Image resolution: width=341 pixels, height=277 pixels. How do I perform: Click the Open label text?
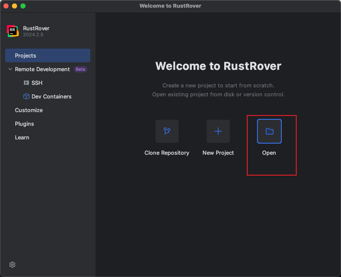pyautogui.click(x=269, y=153)
